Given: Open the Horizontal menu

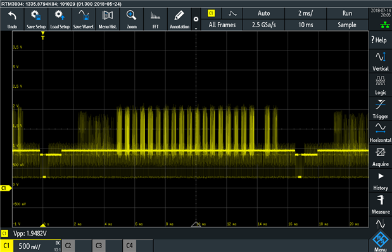Looking at the screenshot, I should (381, 133).
